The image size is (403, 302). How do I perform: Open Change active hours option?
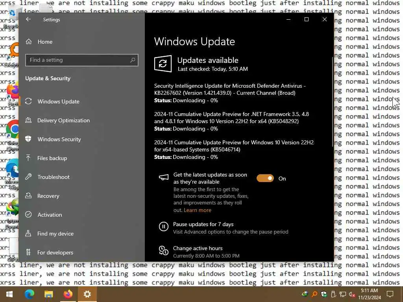tap(198, 248)
